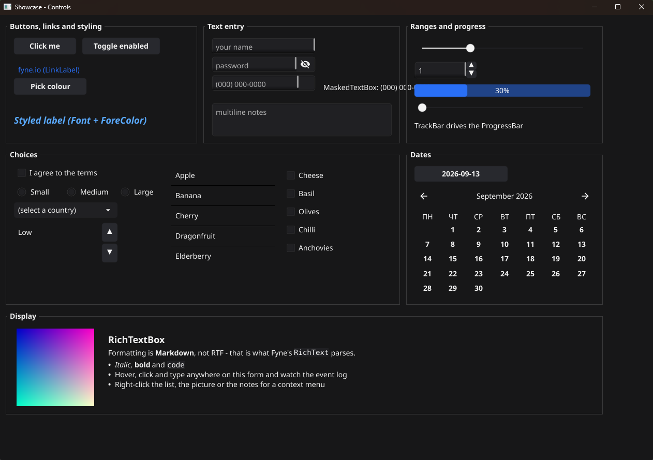The width and height of the screenshot is (653, 460).
Task: Focus the 'your name' text field
Action: (263, 46)
